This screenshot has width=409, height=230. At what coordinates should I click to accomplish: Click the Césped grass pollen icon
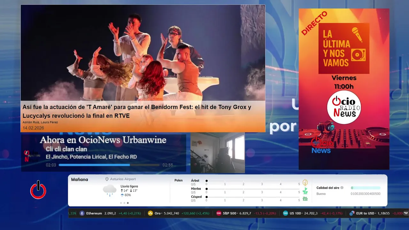pyautogui.click(x=305, y=199)
